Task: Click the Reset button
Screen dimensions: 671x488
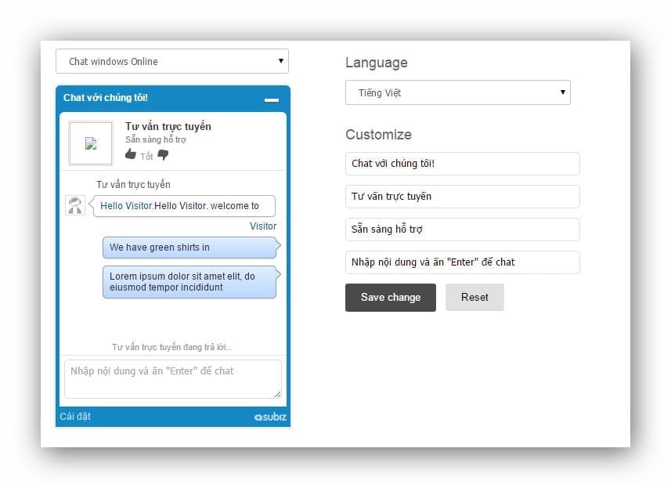Action: [x=474, y=297]
